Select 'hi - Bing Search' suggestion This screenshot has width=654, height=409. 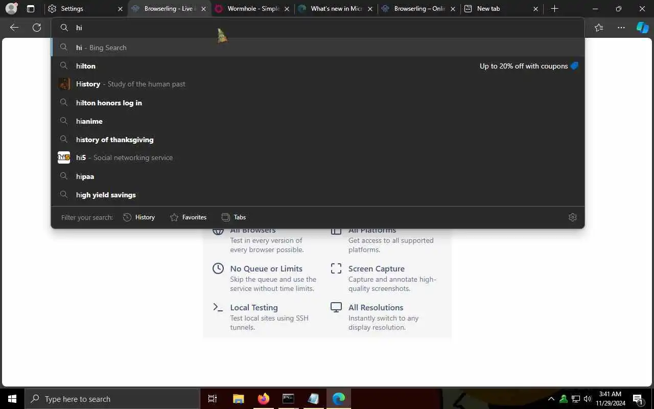coord(318,48)
